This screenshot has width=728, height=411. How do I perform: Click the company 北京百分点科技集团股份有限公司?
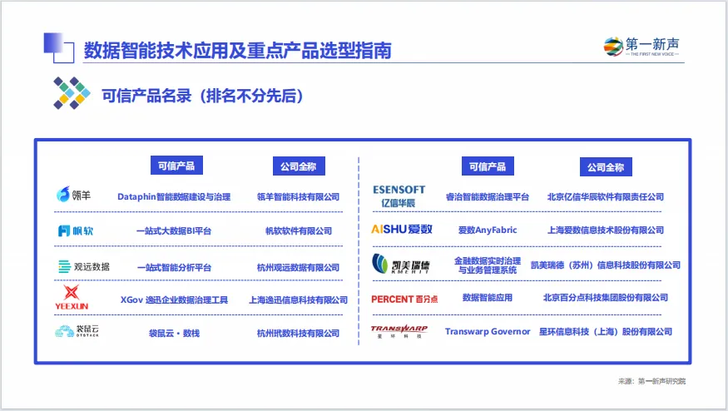(606, 298)
